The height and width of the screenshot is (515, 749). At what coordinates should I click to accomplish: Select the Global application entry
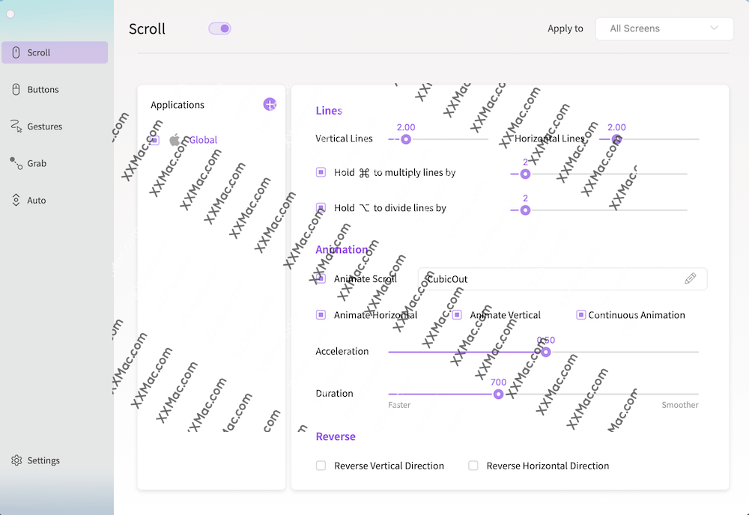point(202,140)
